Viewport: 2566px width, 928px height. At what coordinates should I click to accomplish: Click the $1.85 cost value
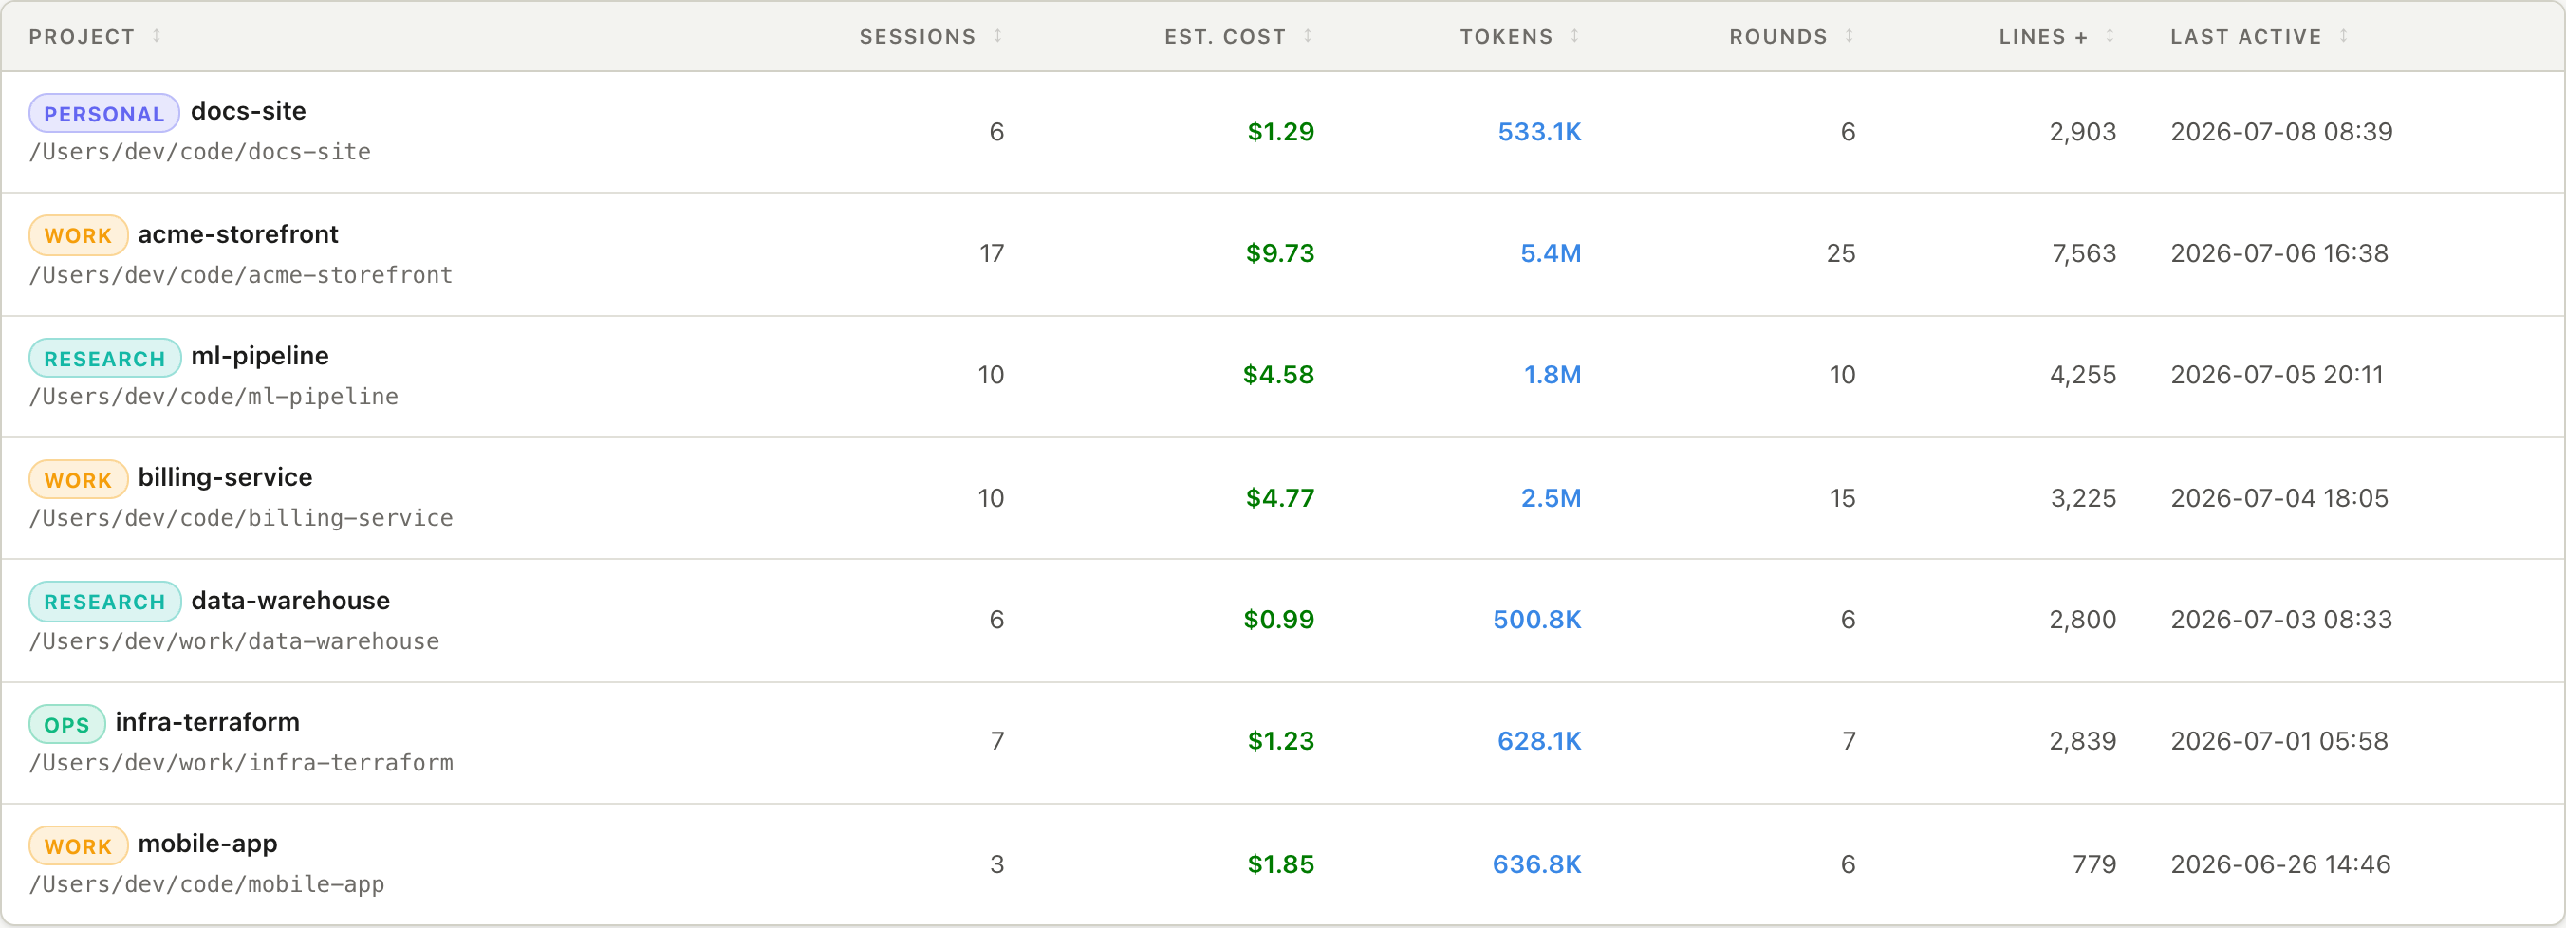point(1281,864)
